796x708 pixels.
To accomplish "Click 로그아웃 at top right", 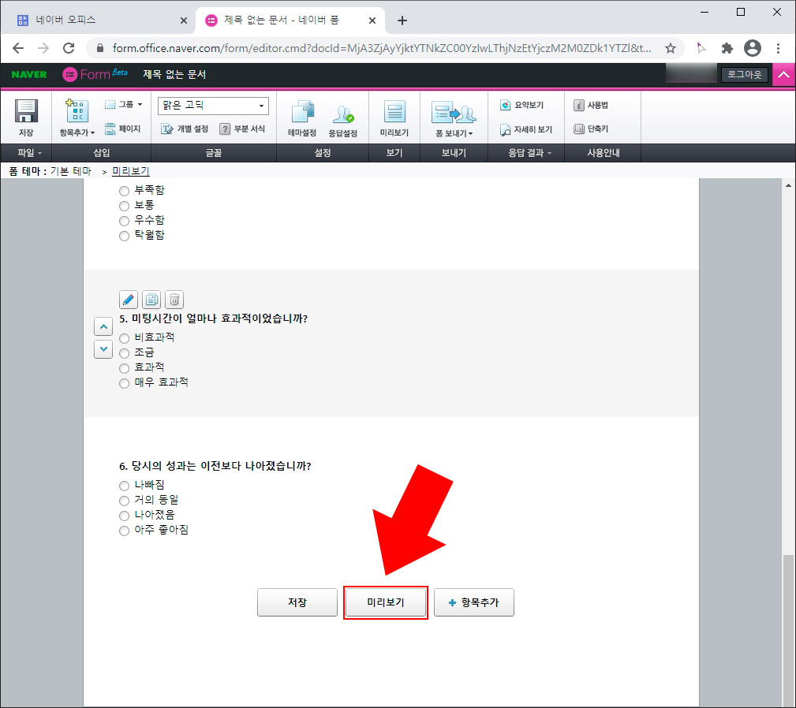I will (745, 74).
